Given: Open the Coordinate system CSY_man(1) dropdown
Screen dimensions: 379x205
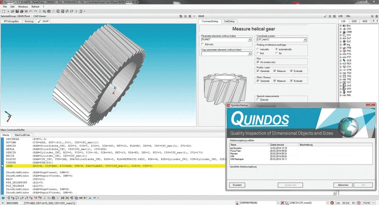Looking at the screenshot, I should click(305, 40).
